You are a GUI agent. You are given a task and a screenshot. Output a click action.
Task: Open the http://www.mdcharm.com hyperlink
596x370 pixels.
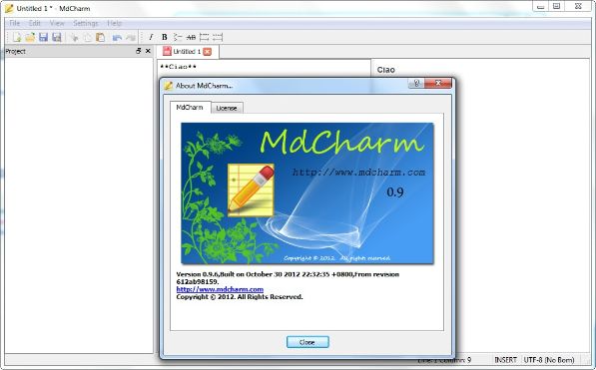click(x=220, y=289)
